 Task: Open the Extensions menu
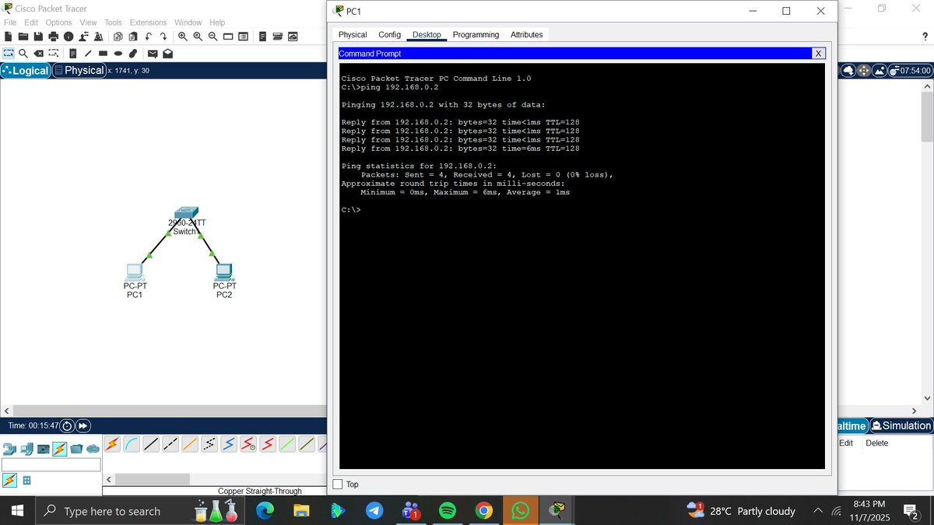pyautogui.click(x=148, y=23)
